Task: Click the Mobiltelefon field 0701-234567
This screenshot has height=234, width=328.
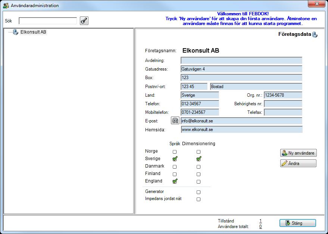Action: tap(200, 112)
